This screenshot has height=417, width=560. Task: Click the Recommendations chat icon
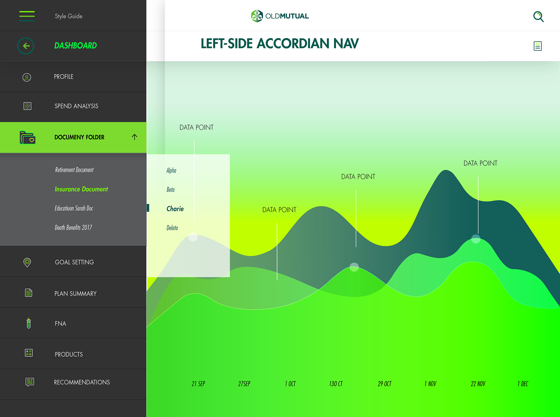[29, 382]
